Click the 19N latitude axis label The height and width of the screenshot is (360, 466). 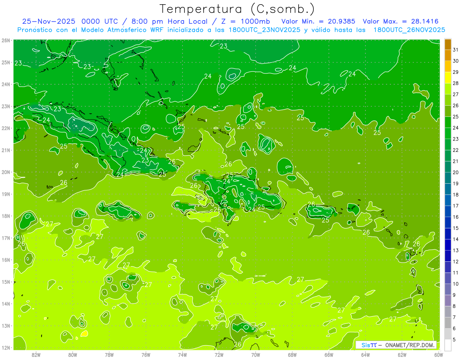tap(6, 194)
